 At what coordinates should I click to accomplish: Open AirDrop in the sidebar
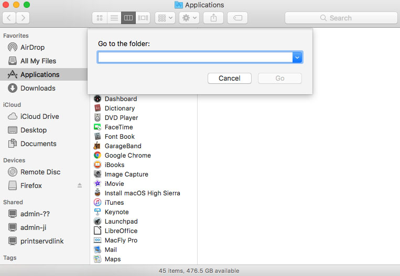tap(33, 48)
